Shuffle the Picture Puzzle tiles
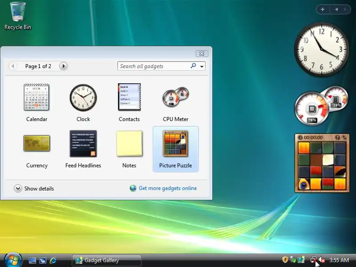The image size is (356, 267). [x=344, y=138]
